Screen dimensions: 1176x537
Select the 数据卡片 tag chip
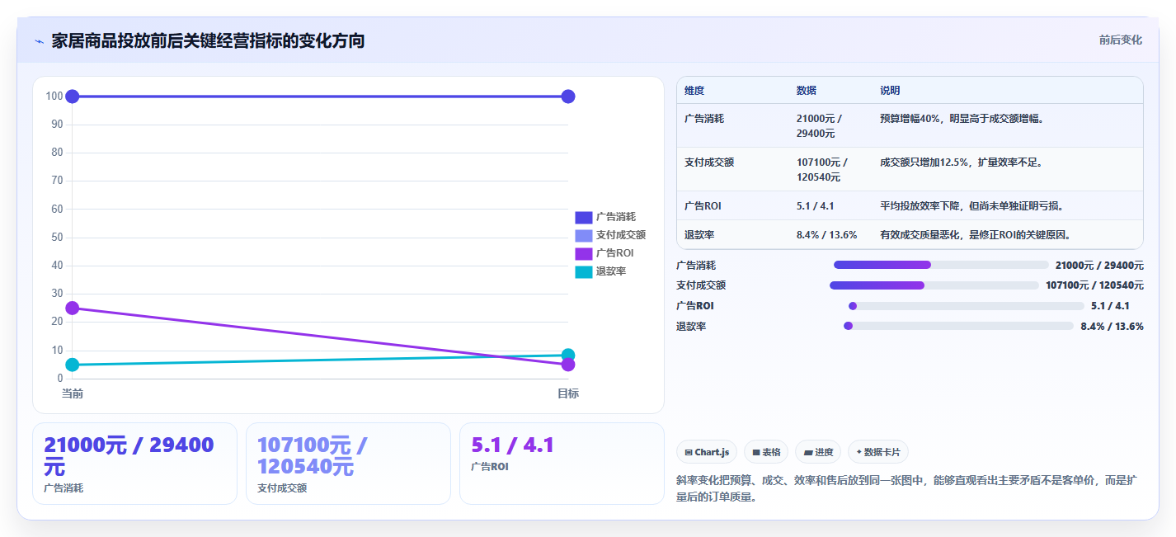click(878, 452)
